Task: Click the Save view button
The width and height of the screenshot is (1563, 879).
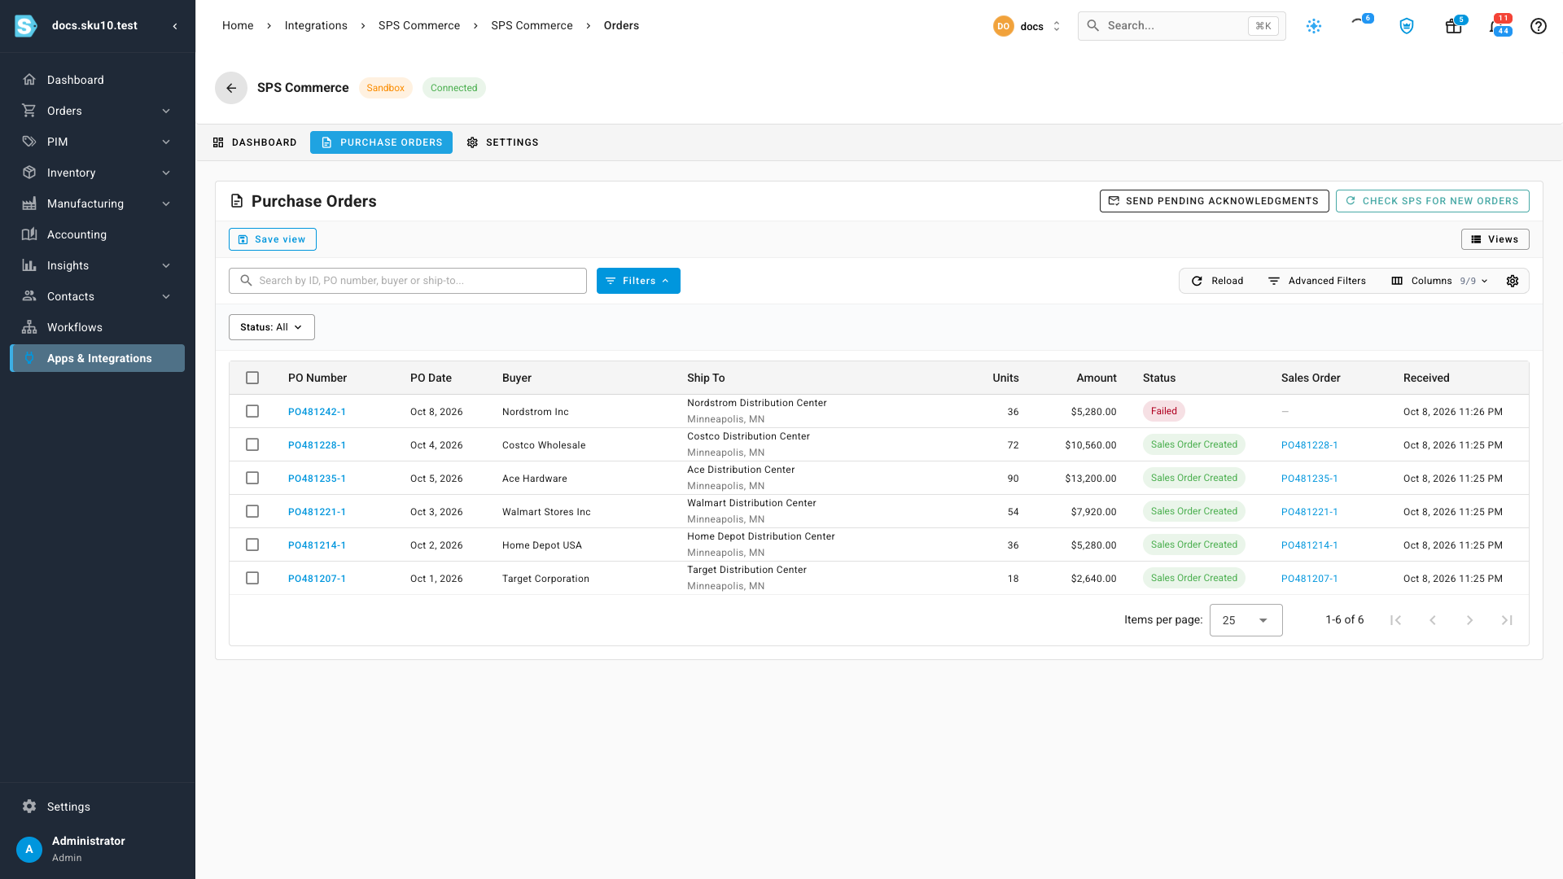Action: coord(273,239)
